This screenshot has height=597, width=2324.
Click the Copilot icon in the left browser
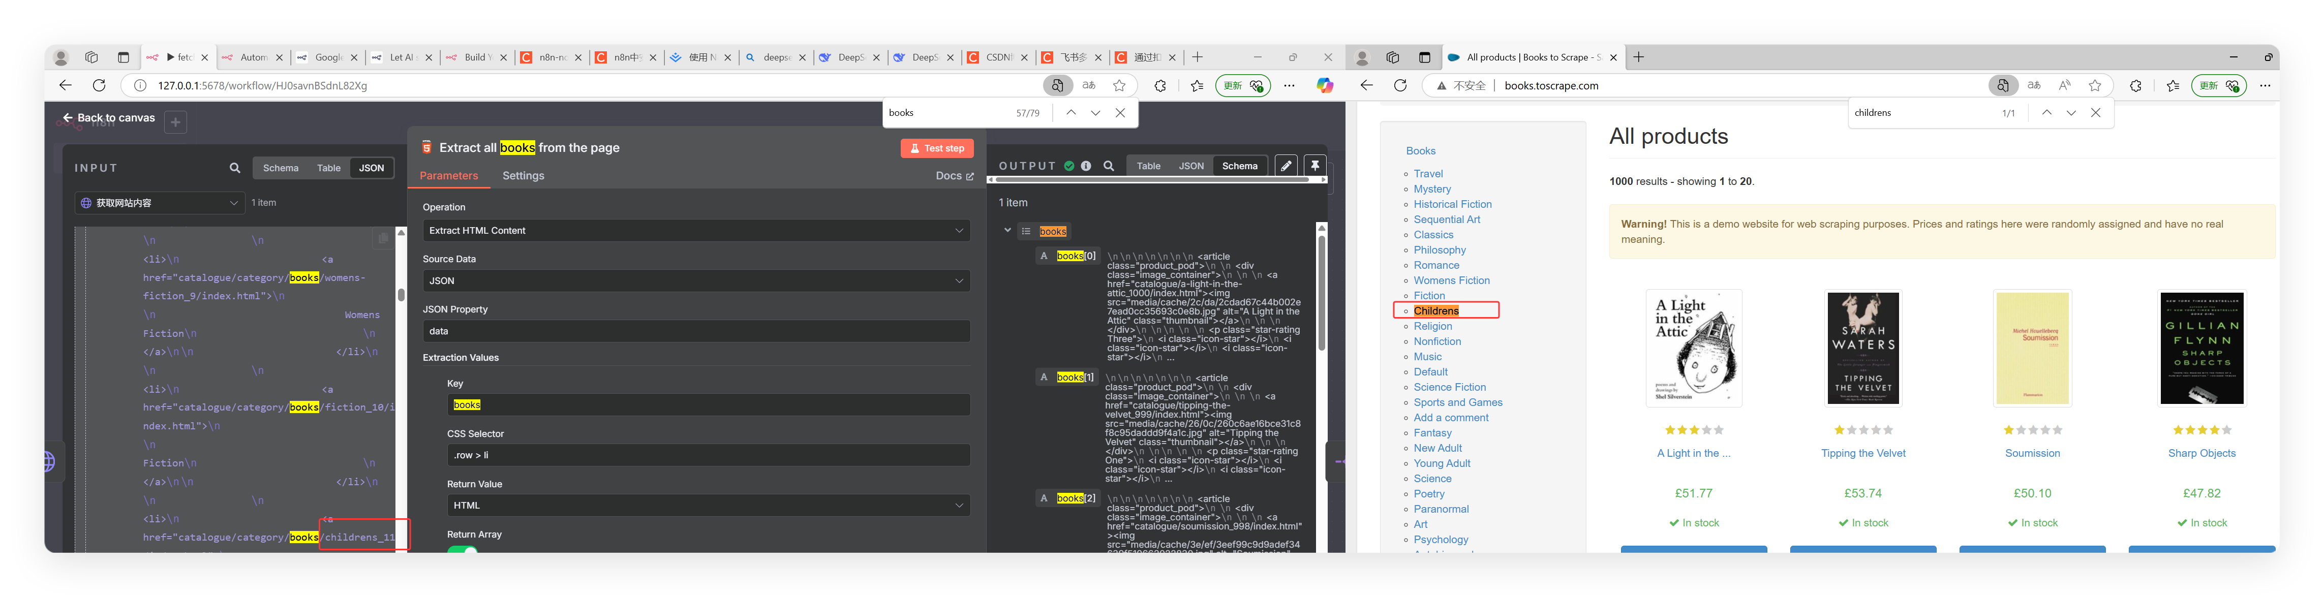point(1324,86)
